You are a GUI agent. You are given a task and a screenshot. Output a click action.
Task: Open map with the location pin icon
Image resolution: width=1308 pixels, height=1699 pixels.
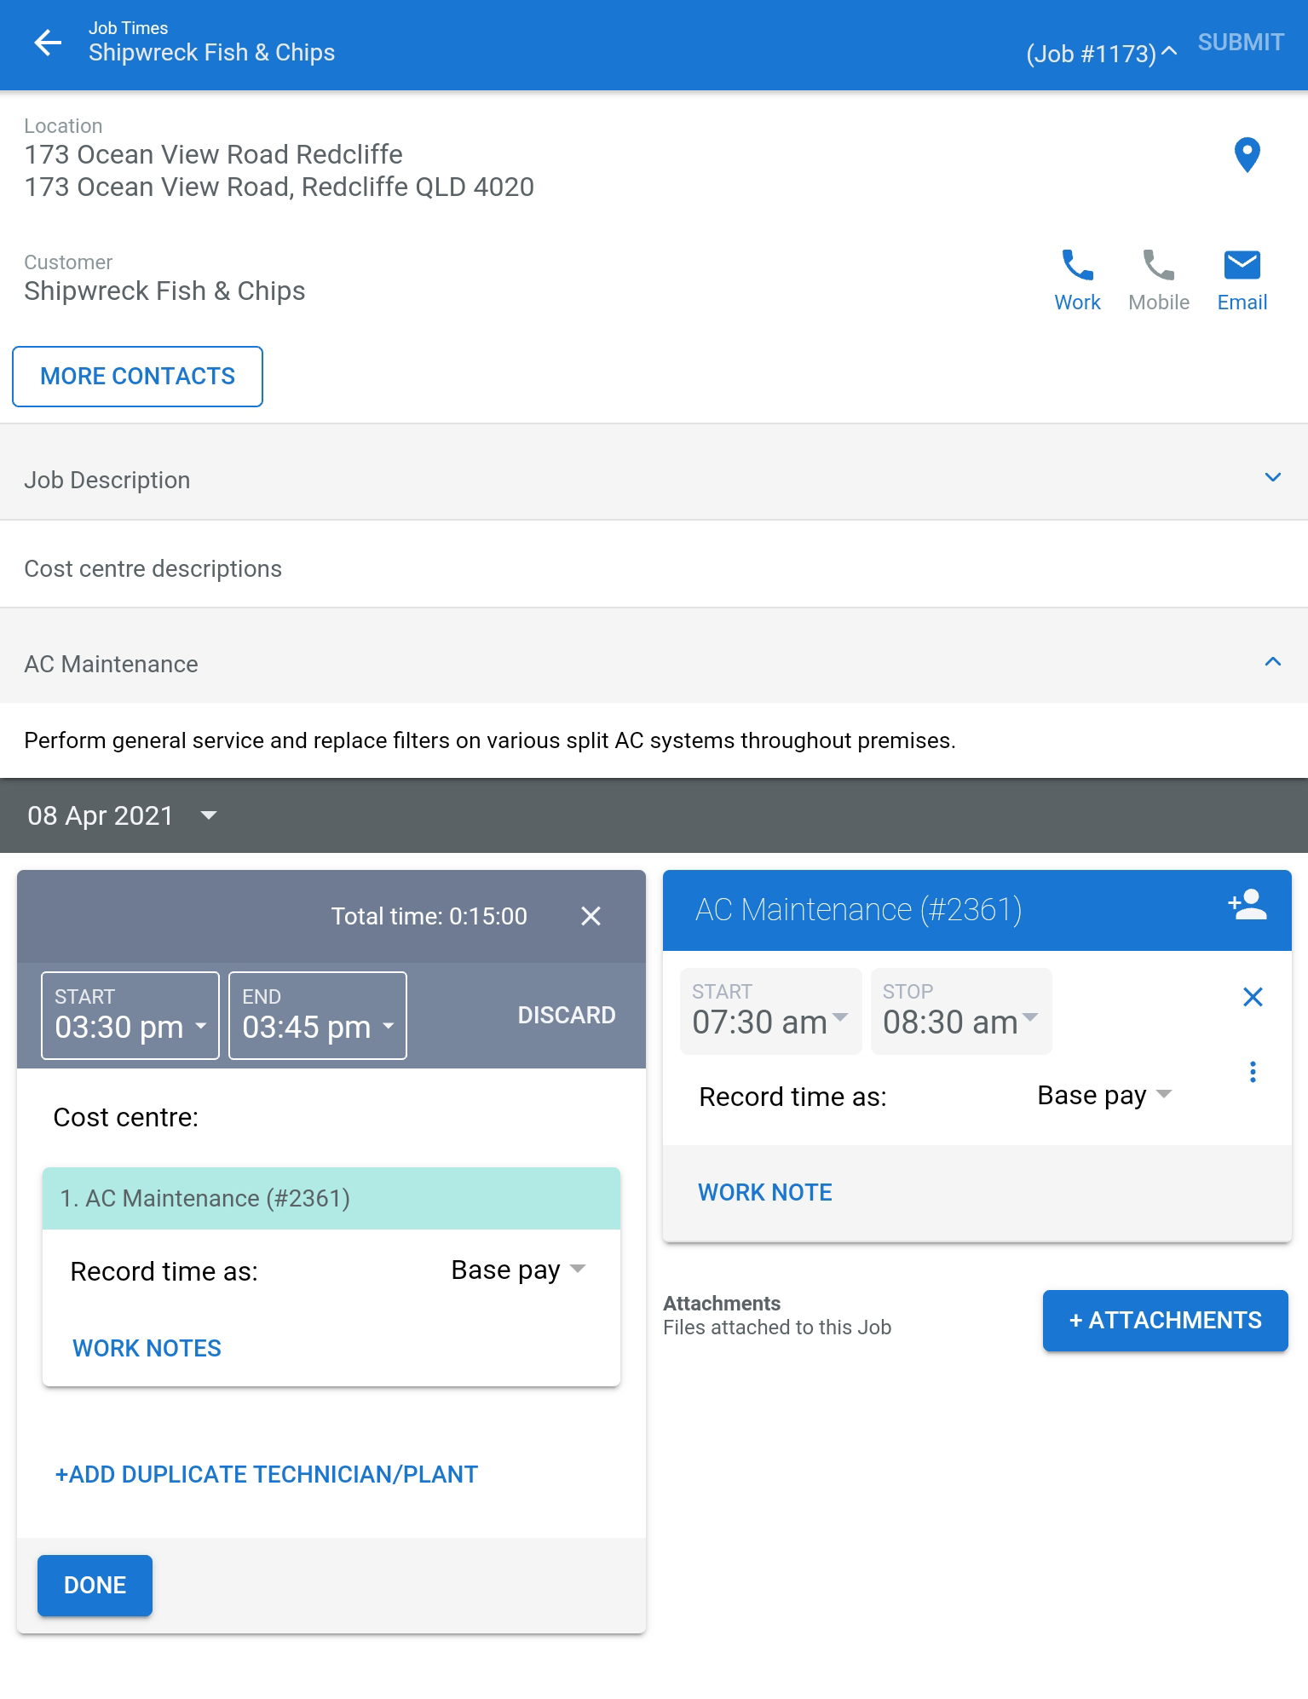pyautogui.click(x=1247, y=155)
